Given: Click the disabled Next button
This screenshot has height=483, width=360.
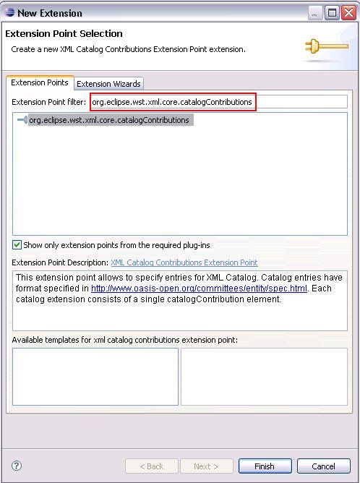Looking at the screenshot, I should (206, 466).
